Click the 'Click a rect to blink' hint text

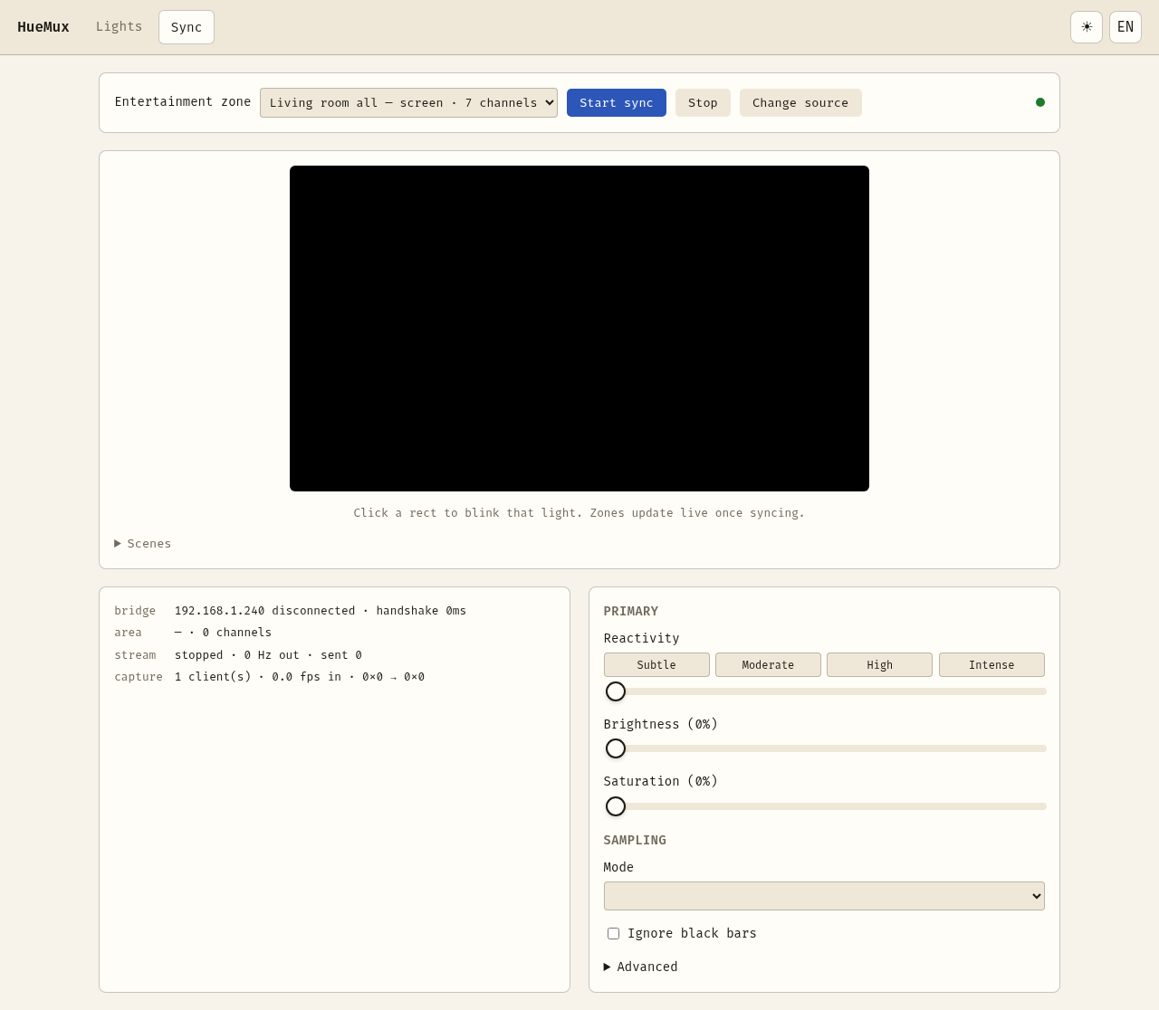579,513
